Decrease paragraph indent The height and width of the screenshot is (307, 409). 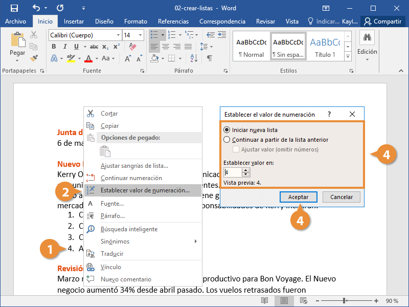[211, 35]
